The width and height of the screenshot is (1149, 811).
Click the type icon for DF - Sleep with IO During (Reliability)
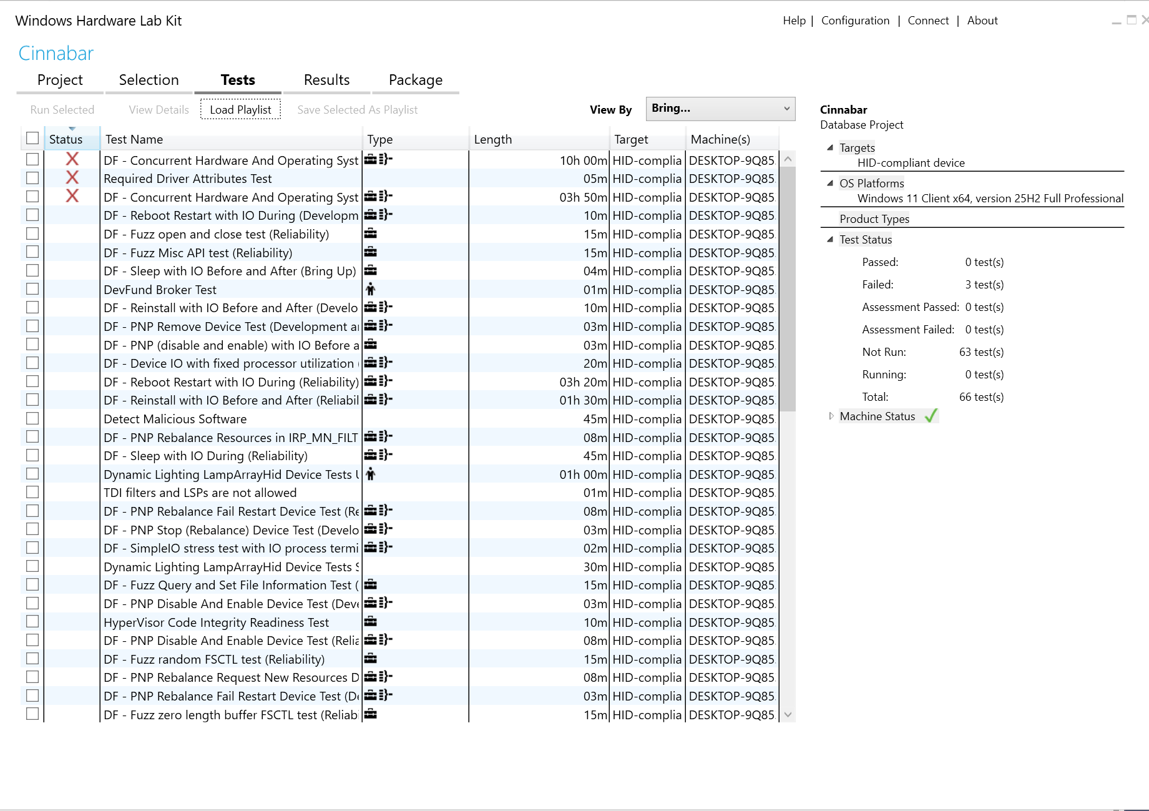[x=378, y=455]
